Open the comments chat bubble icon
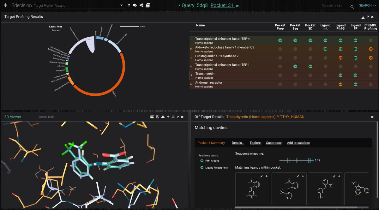 (135, 5)
